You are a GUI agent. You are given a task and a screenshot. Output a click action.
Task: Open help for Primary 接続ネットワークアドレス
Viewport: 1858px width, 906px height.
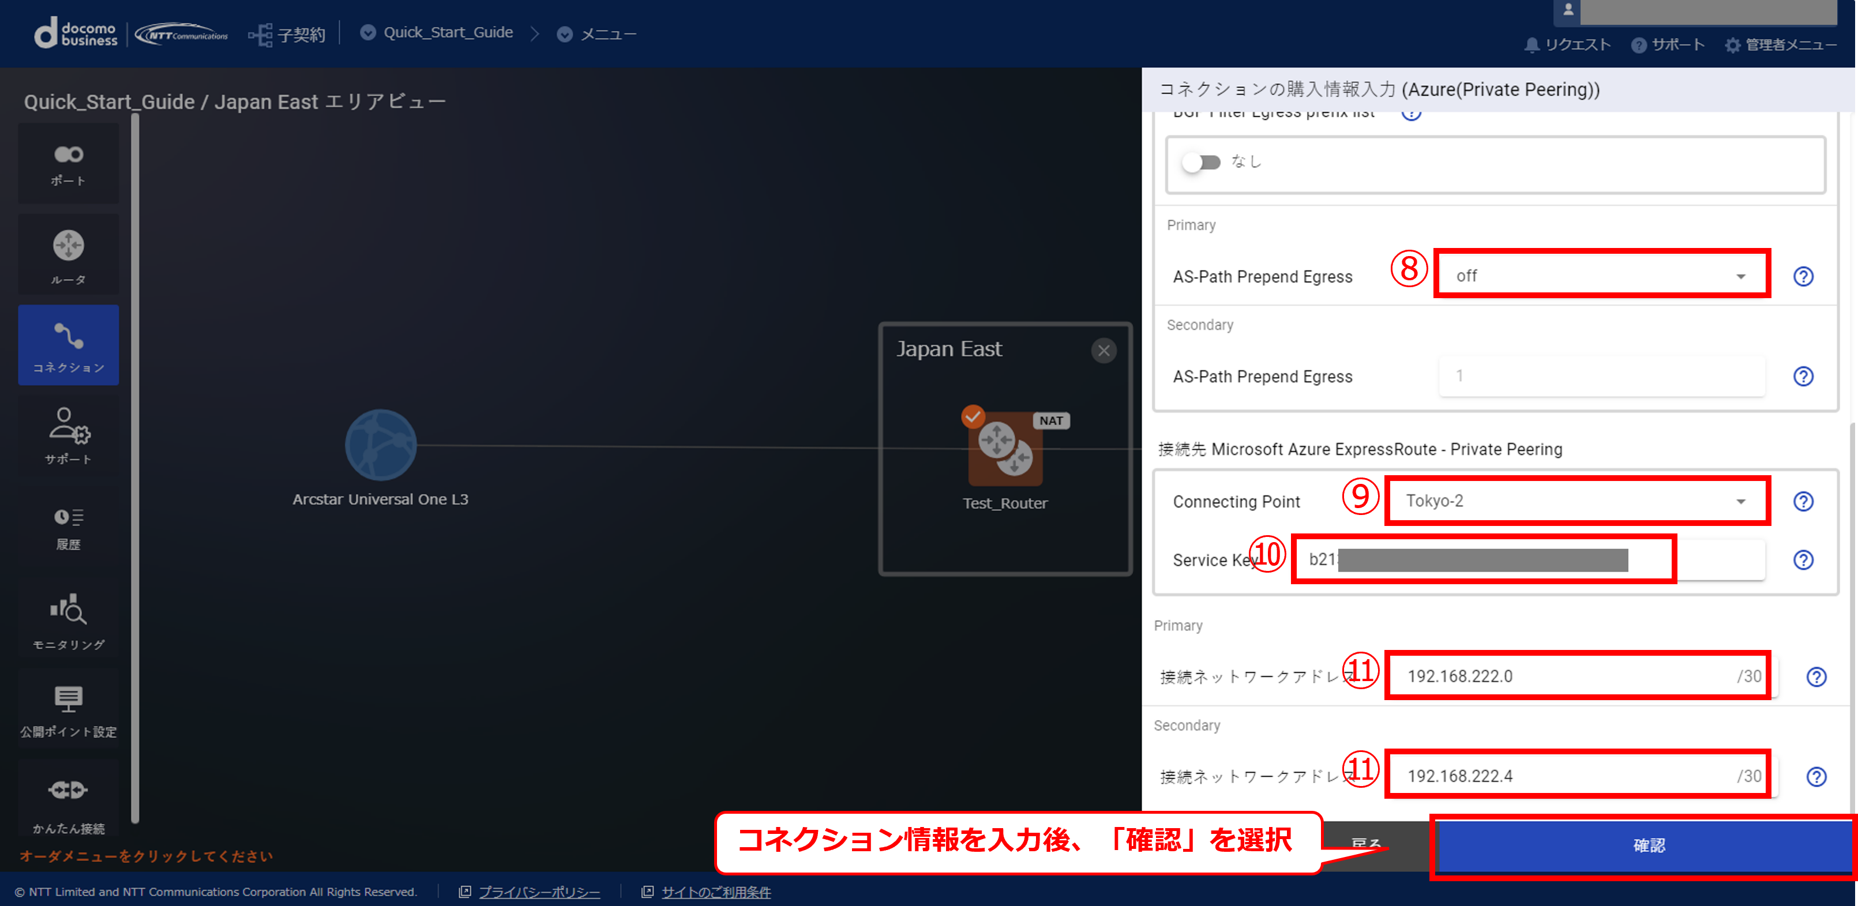pyautogui.click(x=1816, y=676)
